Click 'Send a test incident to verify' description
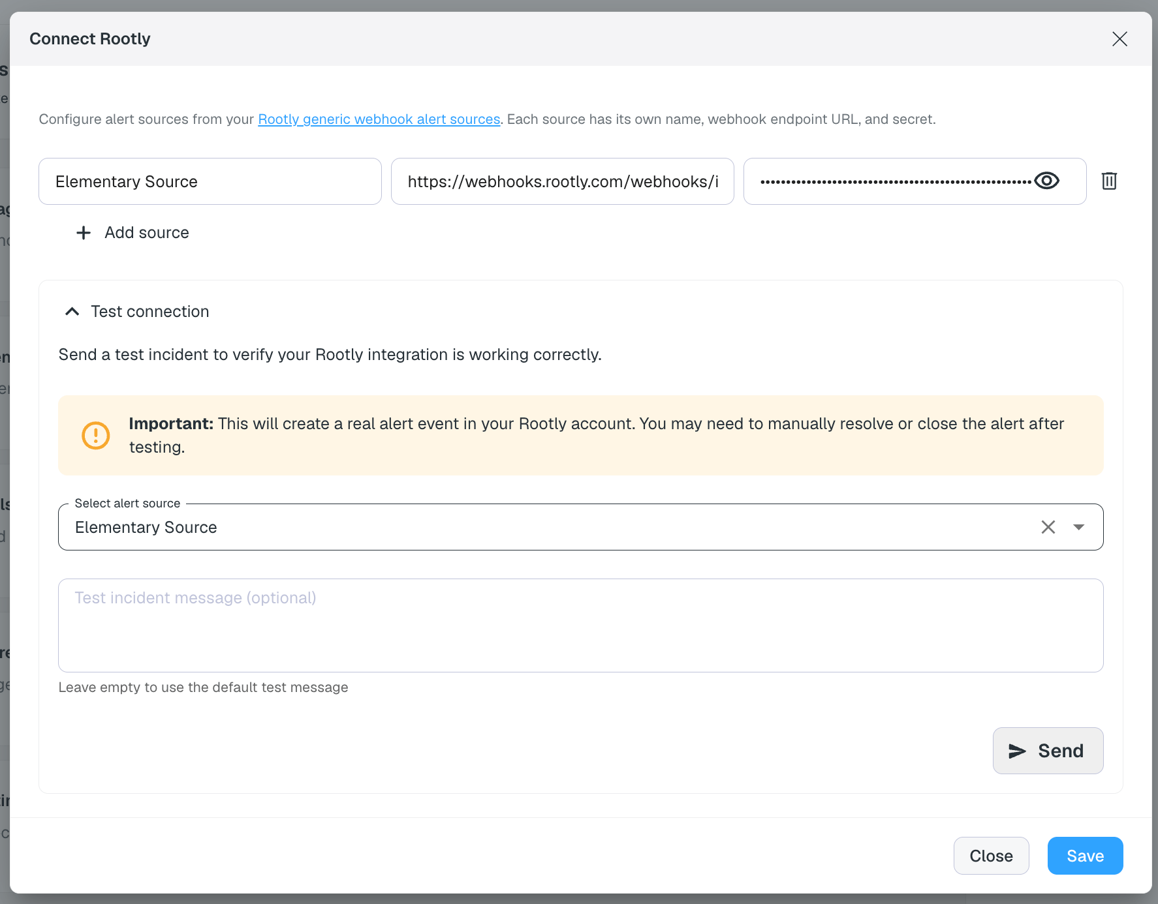 [x=330, y=355]
